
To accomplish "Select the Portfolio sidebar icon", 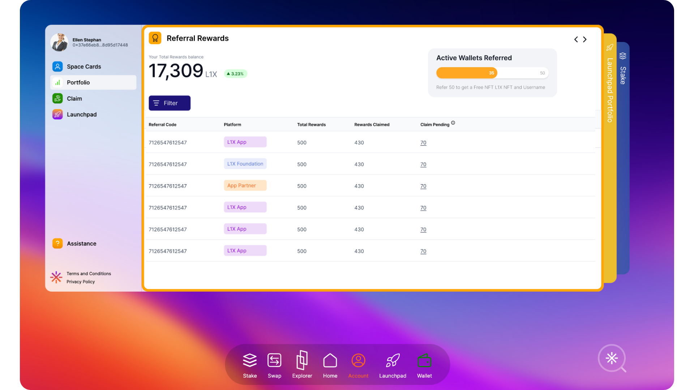I will pos(57,82).
